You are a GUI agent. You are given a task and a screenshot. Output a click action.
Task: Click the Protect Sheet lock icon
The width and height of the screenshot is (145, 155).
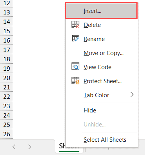pyautogui.click(x=75, y=80)
